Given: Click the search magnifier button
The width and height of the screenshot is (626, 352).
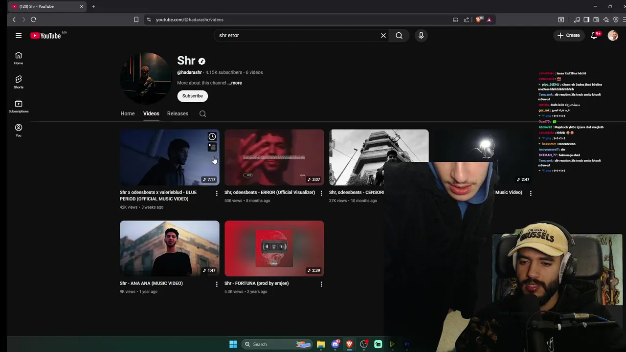Looking at the screenshot, I should point(399,35).
